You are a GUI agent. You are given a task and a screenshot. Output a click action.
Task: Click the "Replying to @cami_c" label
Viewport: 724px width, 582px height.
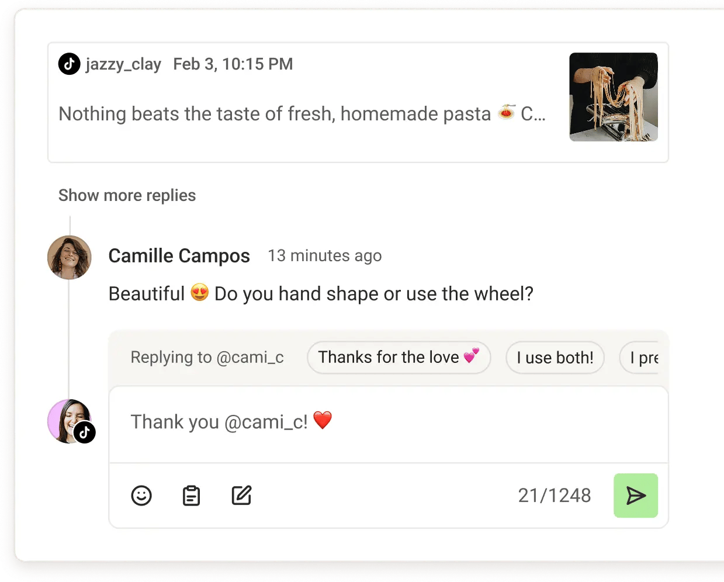207,357
